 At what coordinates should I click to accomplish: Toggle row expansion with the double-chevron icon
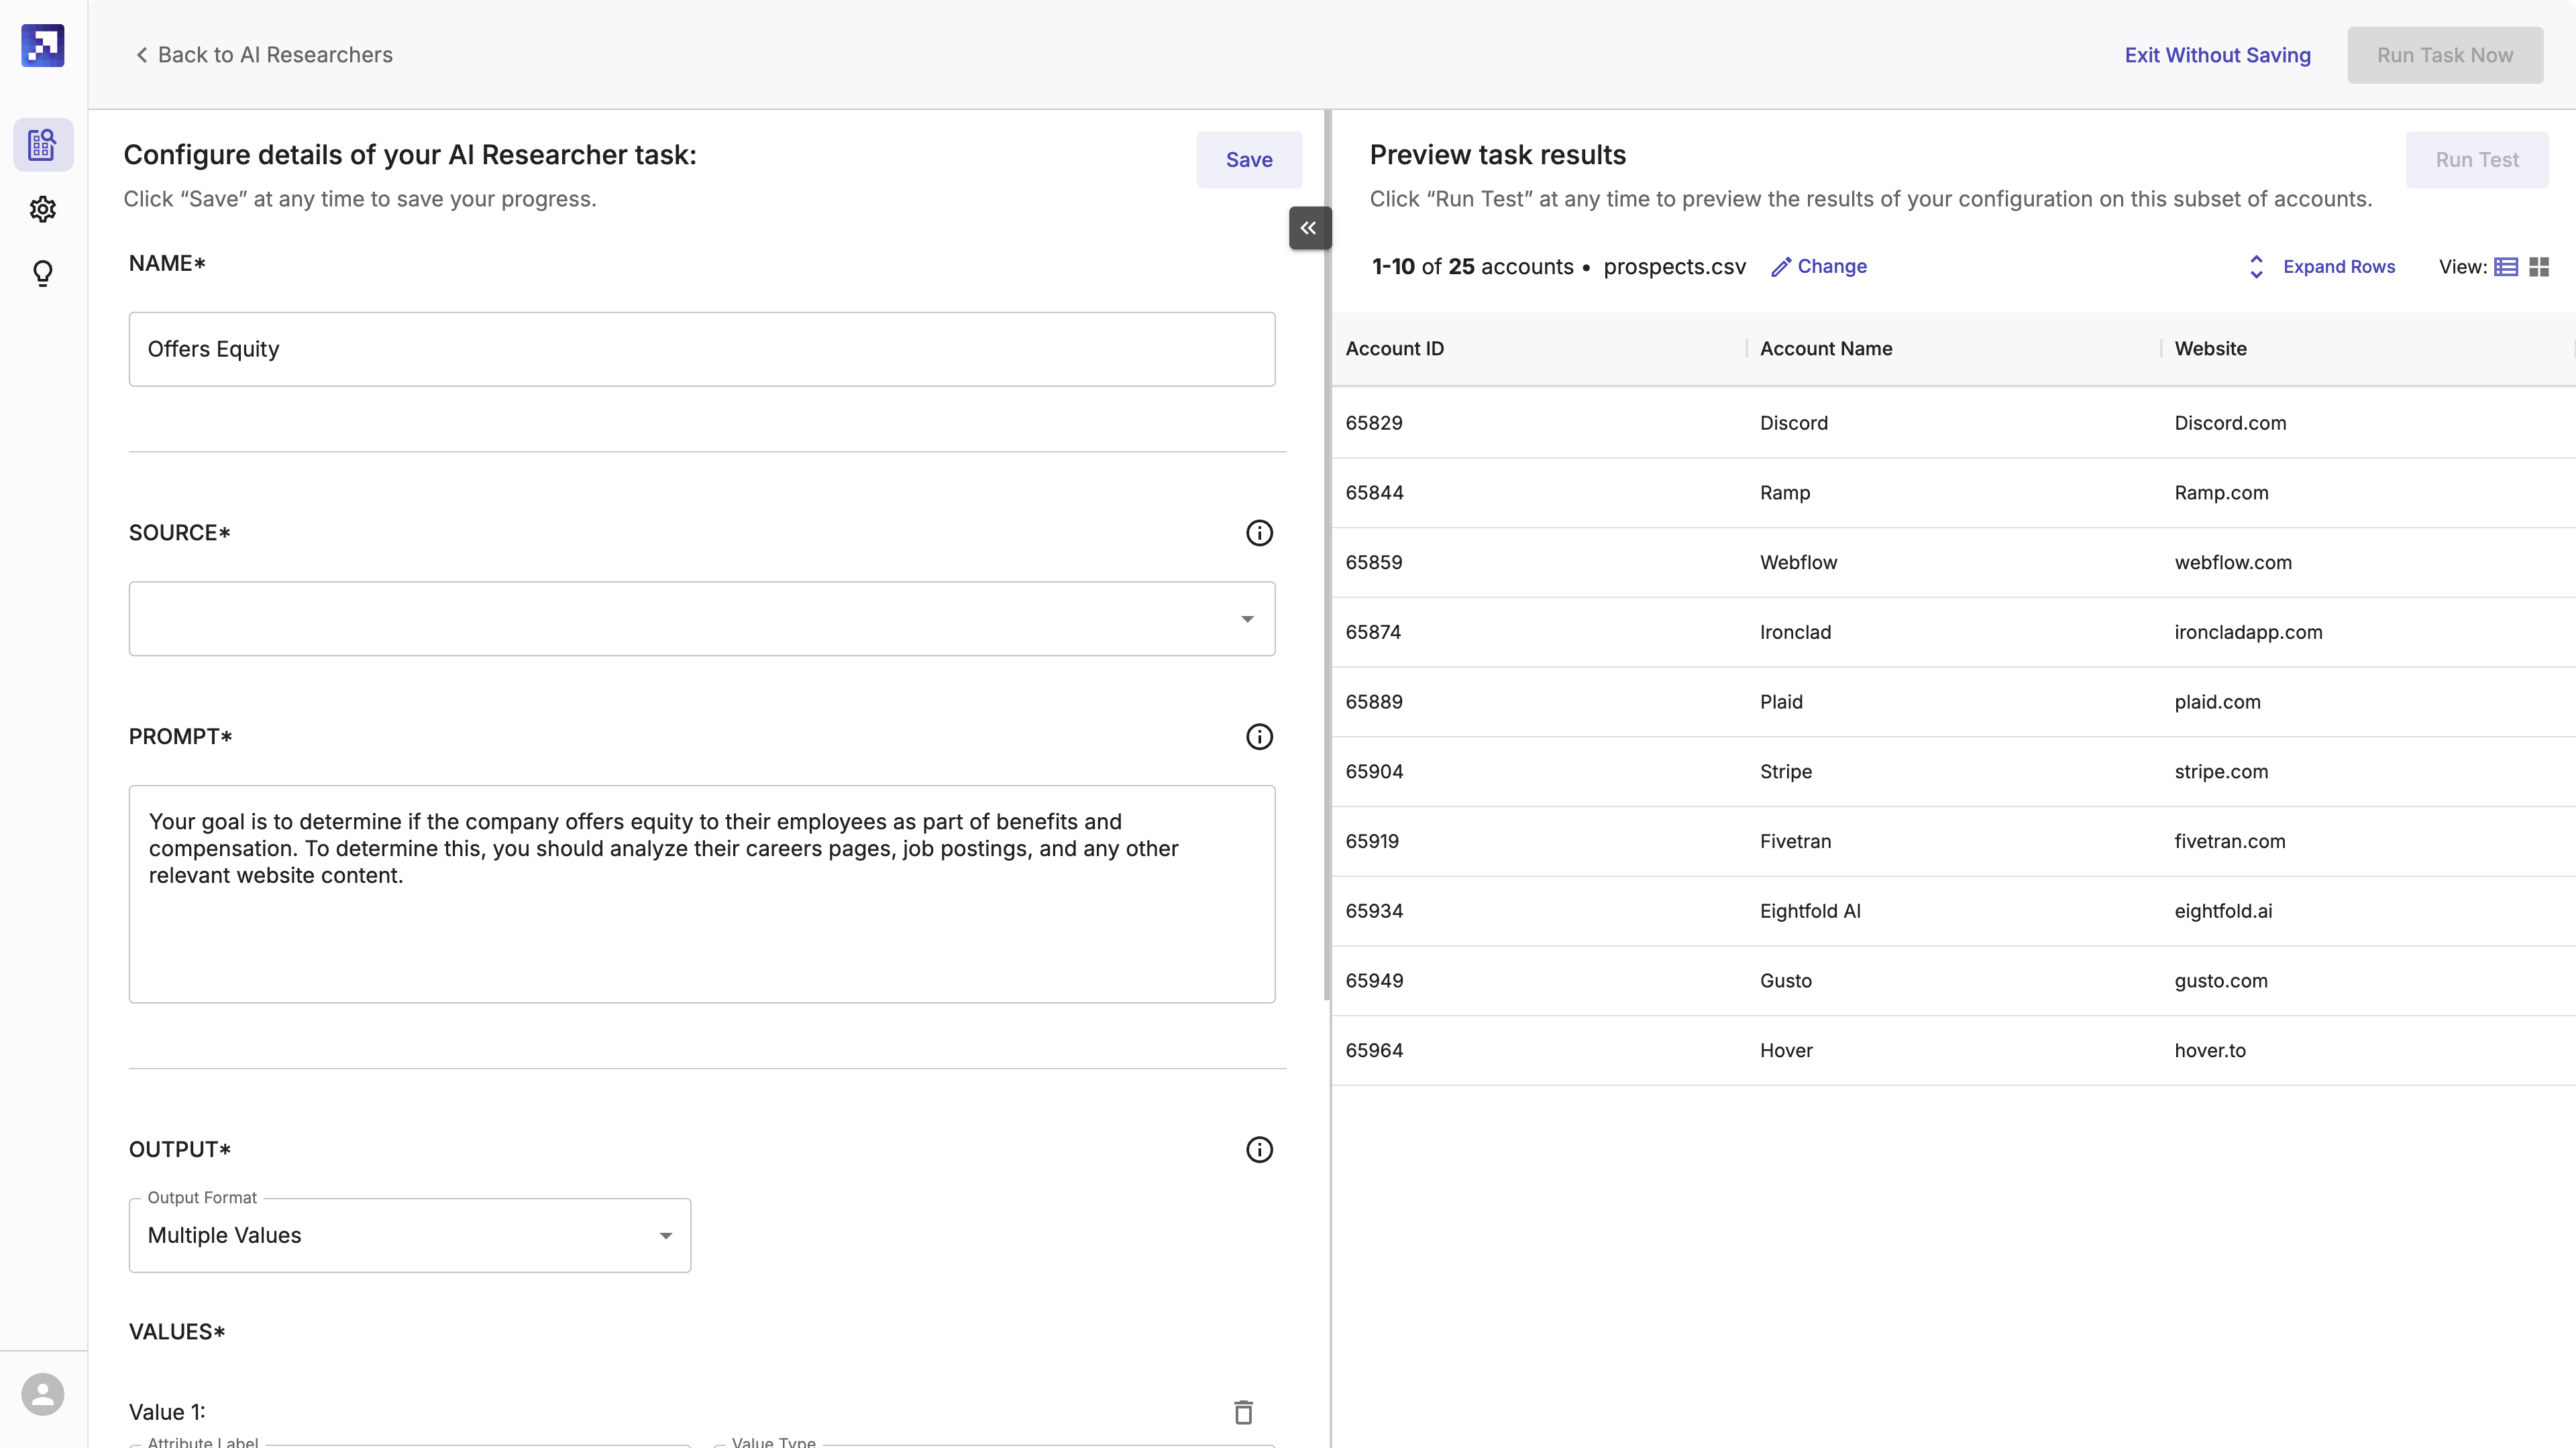pyautogui.click(x=2256, y=266)
